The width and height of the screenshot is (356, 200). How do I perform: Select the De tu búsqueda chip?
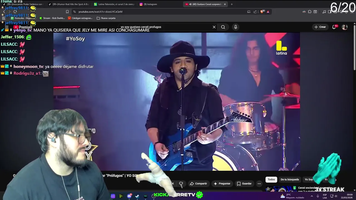click(290, 179)
